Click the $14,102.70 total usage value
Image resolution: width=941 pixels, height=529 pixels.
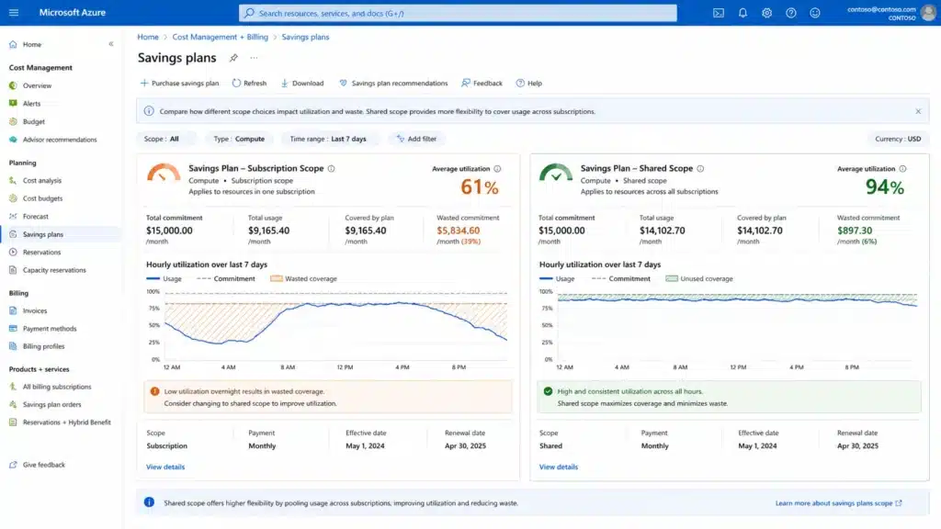pos(662,231)
